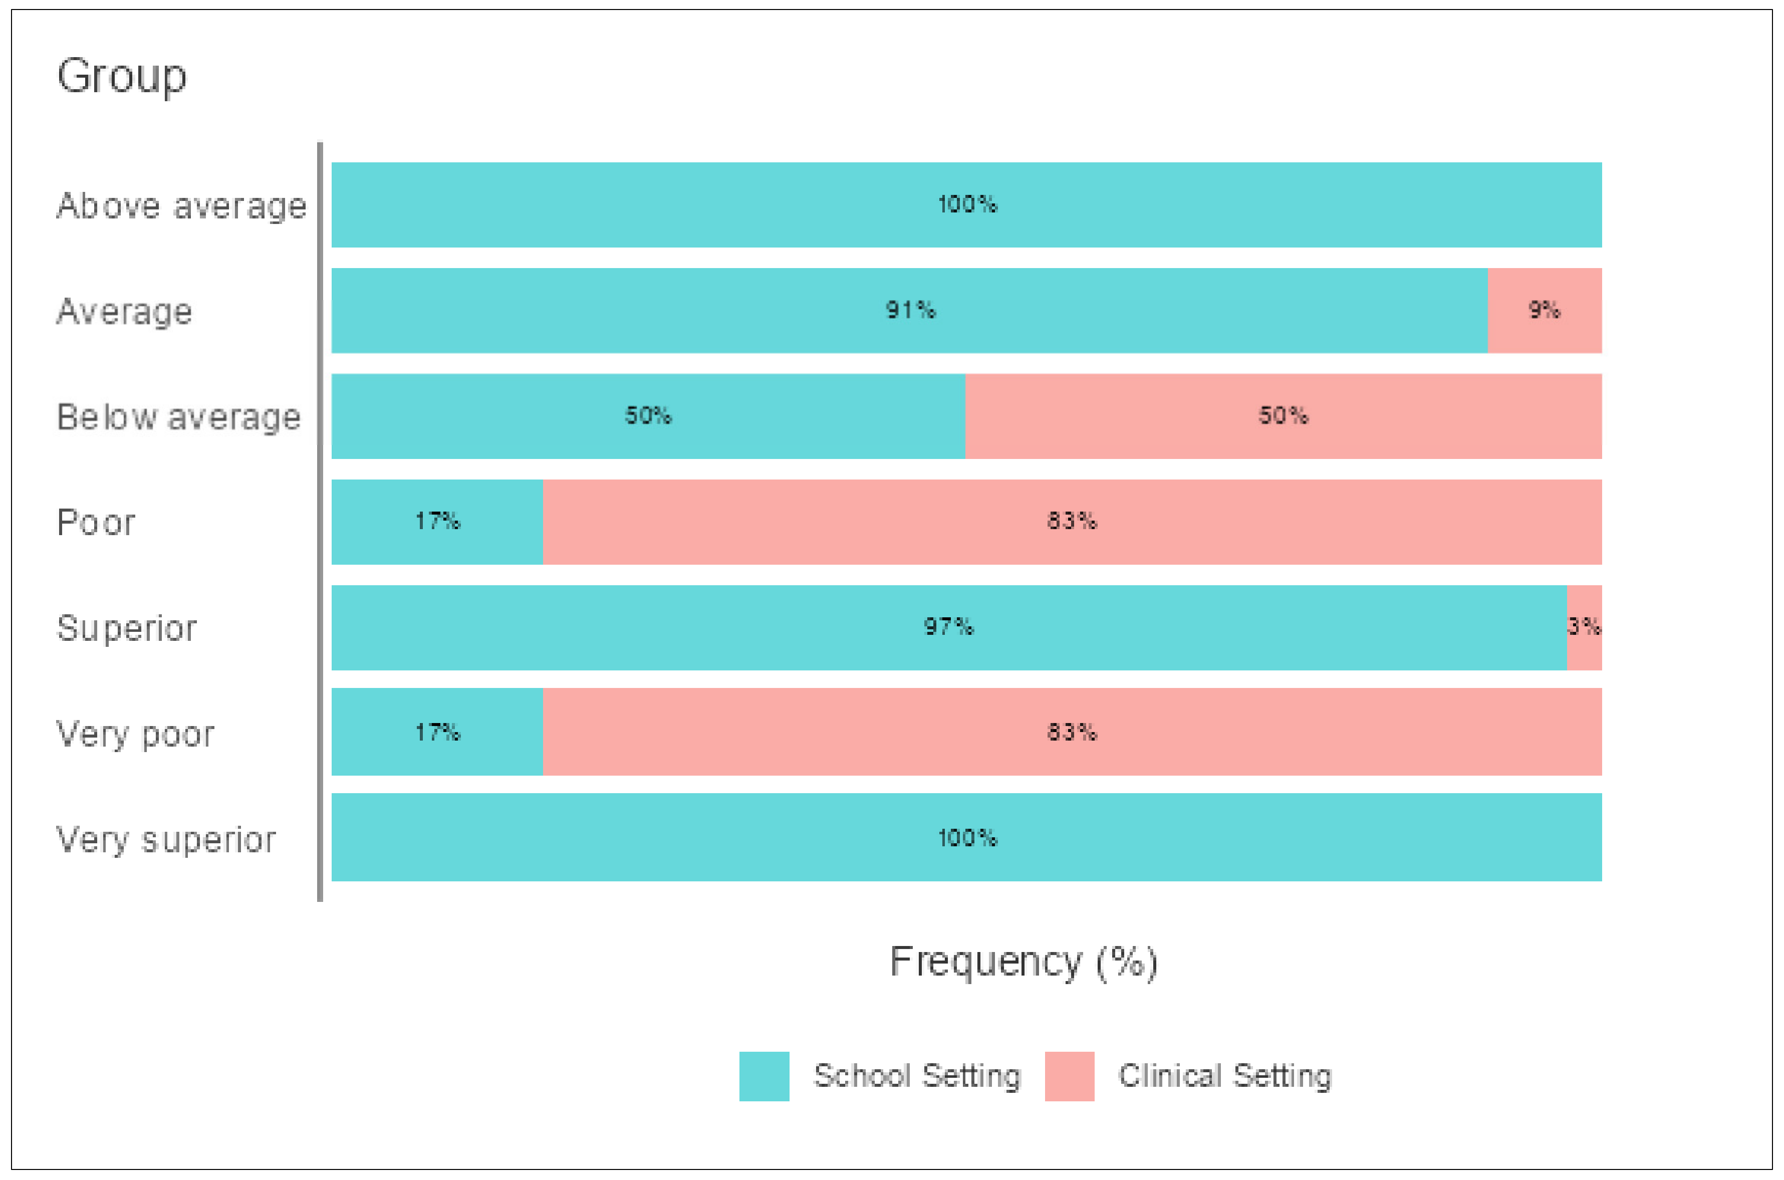Image resolution: width=1784 pixels, height=1180 pixels.
Task: Select the School Setting legend label
Action: click(x=917, y=1076)
